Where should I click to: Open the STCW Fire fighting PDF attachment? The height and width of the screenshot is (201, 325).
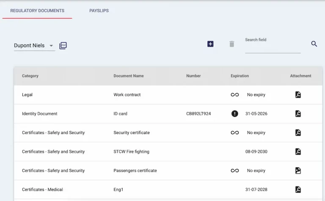tap(298, 152)
